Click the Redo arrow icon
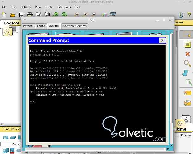The width and height of the screenshot is (193, 154). (x=64, y=15)
